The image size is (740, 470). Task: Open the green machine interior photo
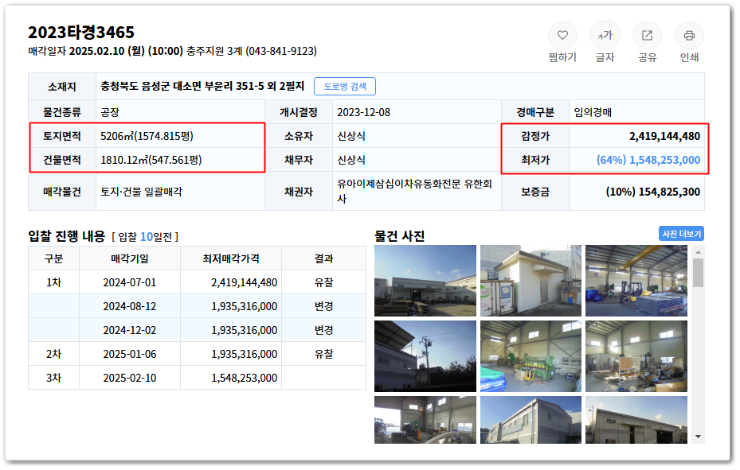tap(531, 356)
